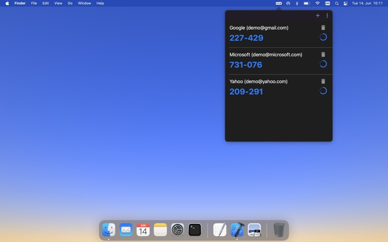Launch Finder from the Dock
388x242 pixels.
point(109,229)
